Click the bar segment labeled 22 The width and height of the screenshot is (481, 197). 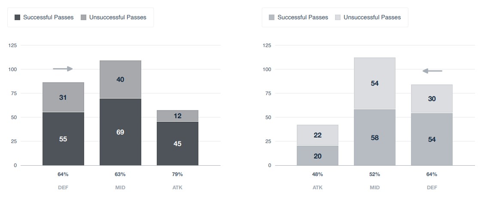click(317, 135)
